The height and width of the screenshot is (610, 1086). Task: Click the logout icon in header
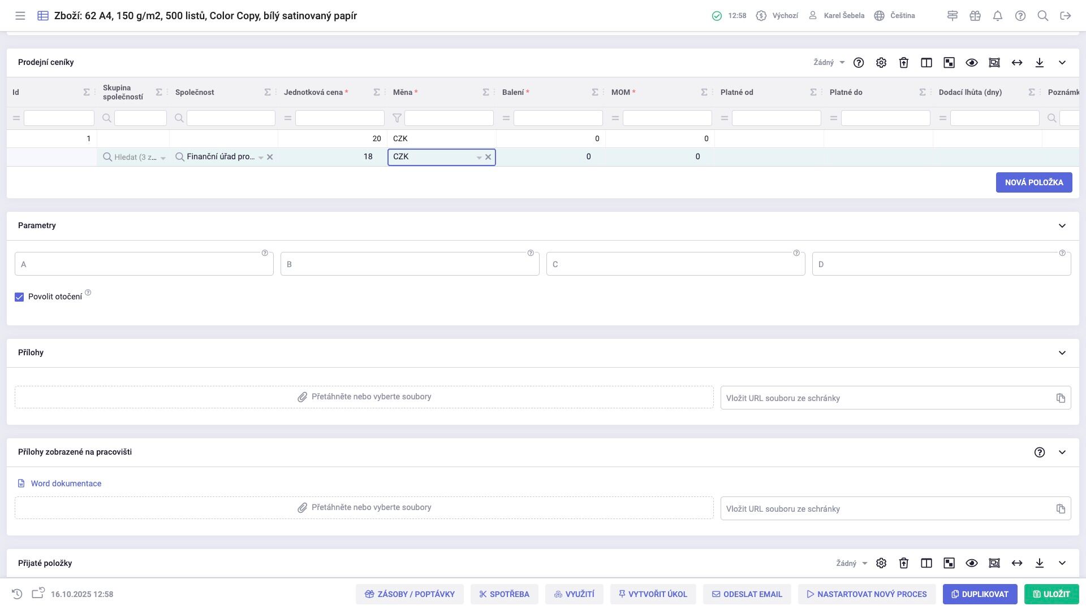(x=1066, y=16)
